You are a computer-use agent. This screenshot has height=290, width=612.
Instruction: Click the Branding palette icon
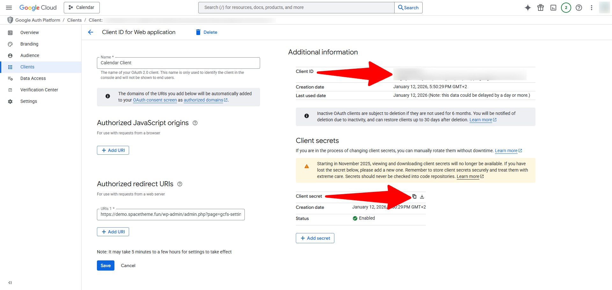tap(10, 44)
